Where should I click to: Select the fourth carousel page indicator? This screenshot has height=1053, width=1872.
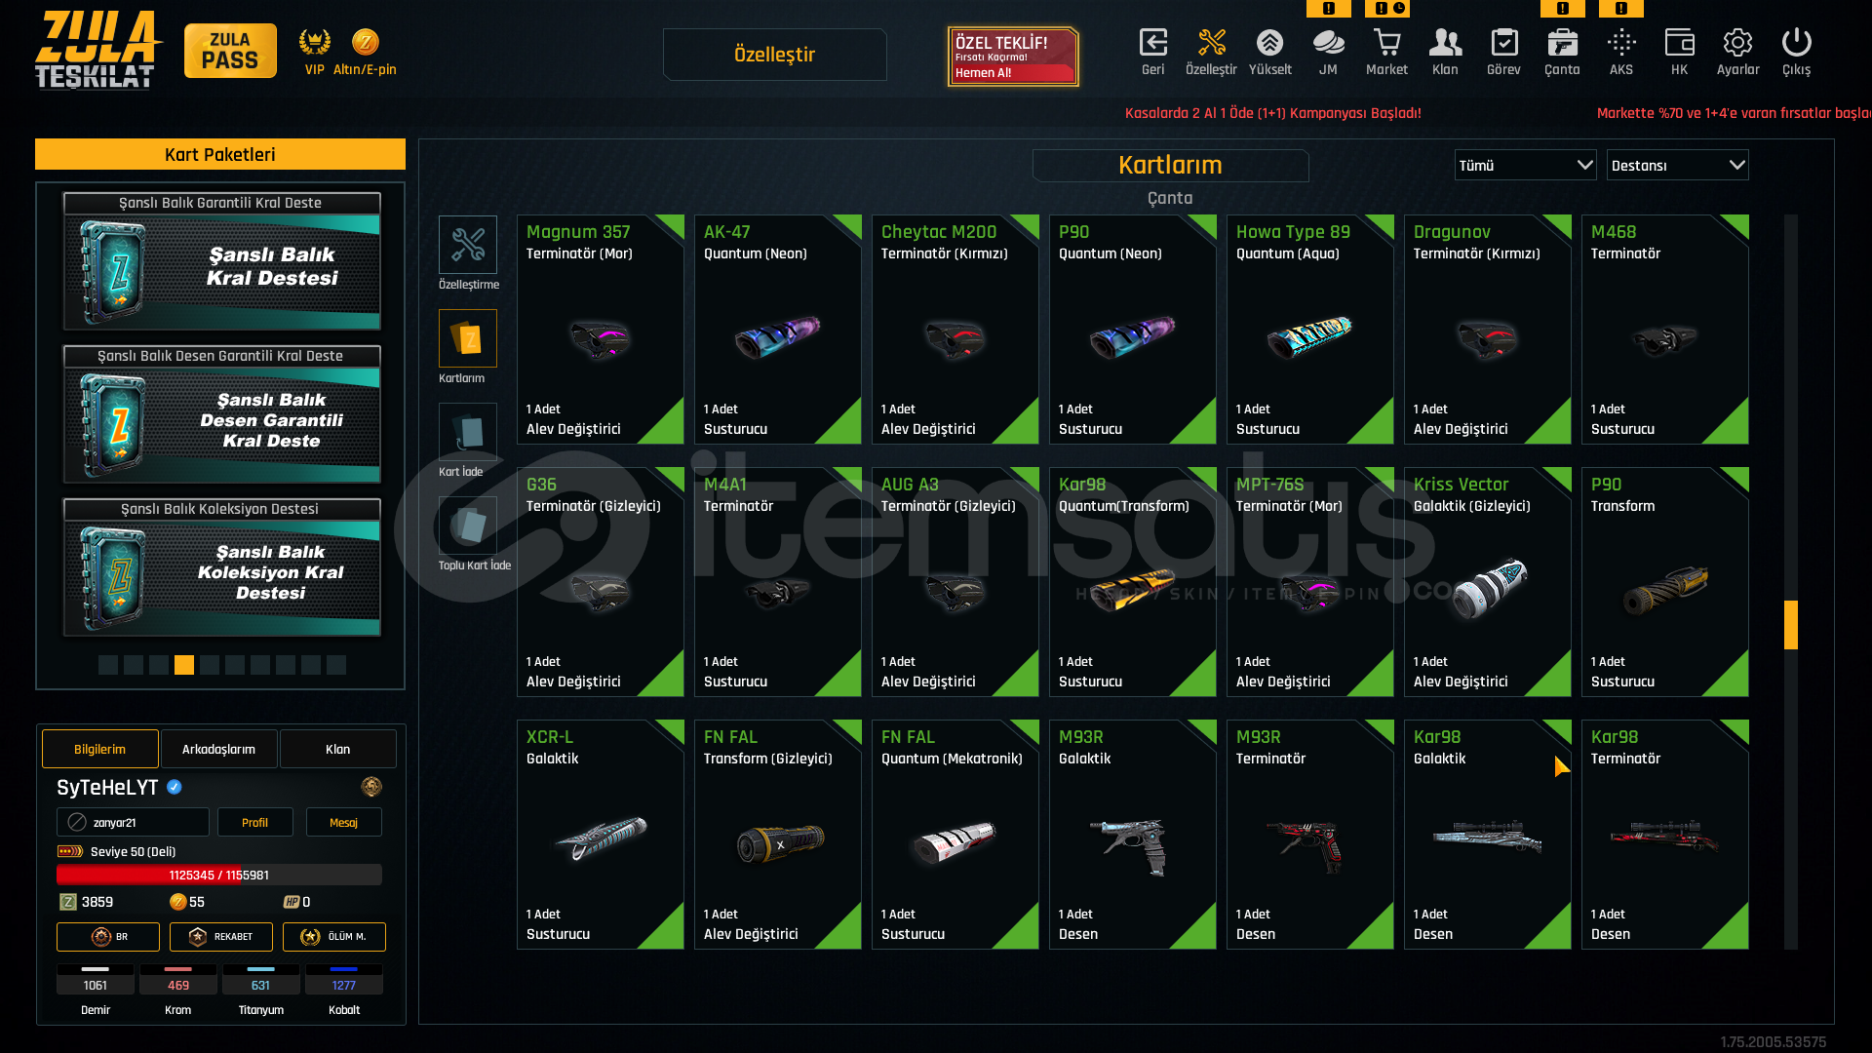tap(184, 665)
